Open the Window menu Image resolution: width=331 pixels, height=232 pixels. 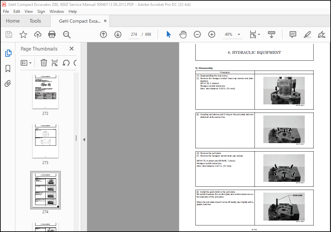(57, 11)
